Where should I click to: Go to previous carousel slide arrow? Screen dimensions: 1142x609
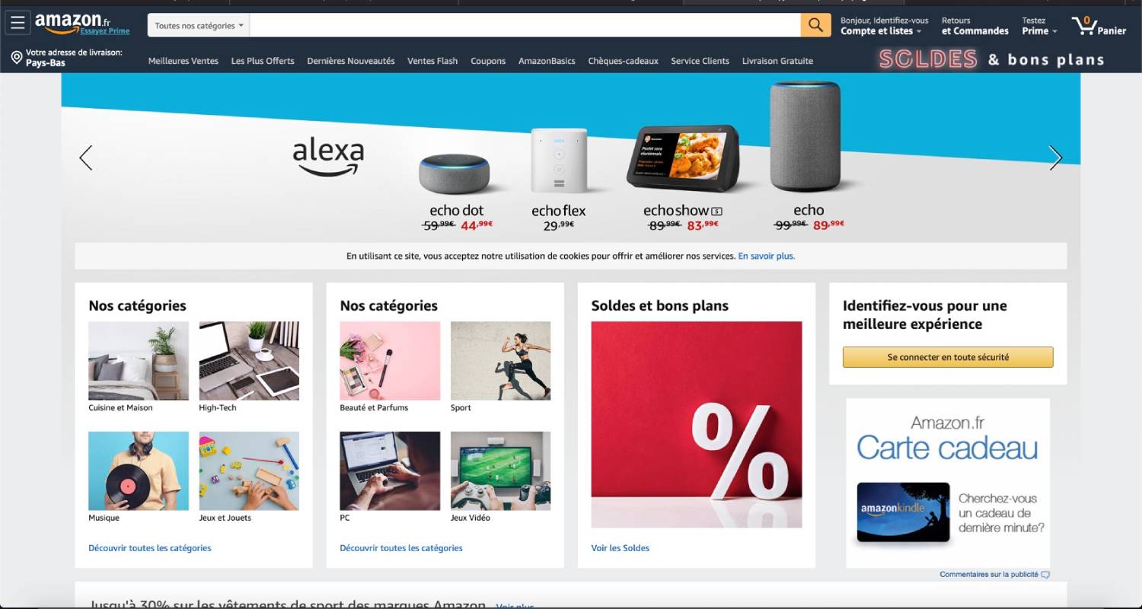pos(86,158)
